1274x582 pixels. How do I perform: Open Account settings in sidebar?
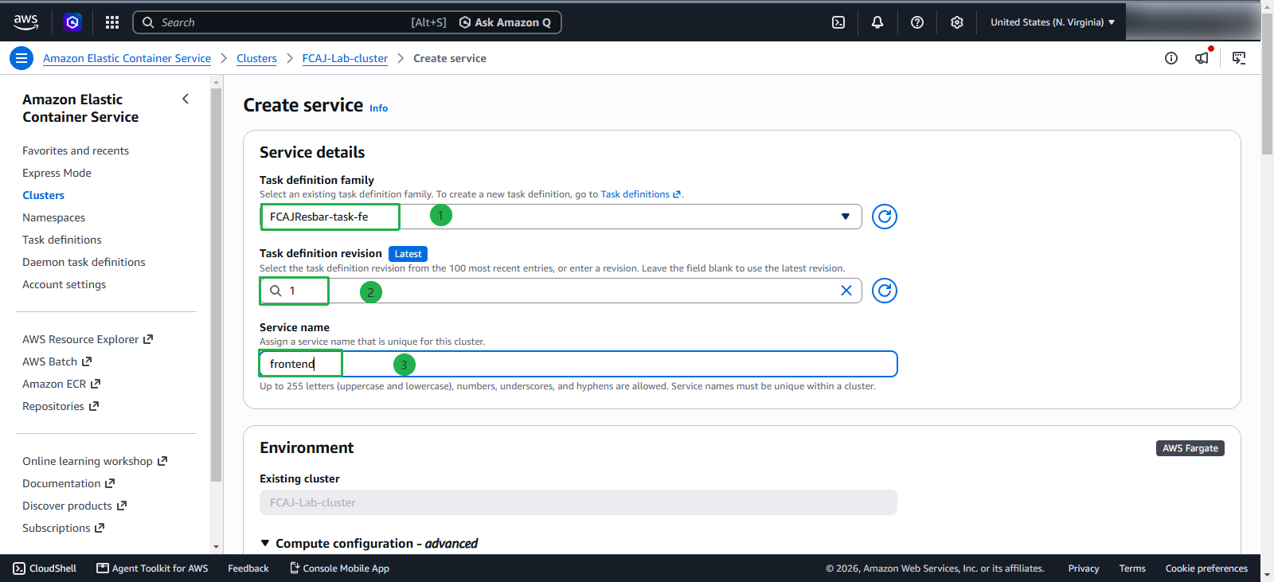64,284
